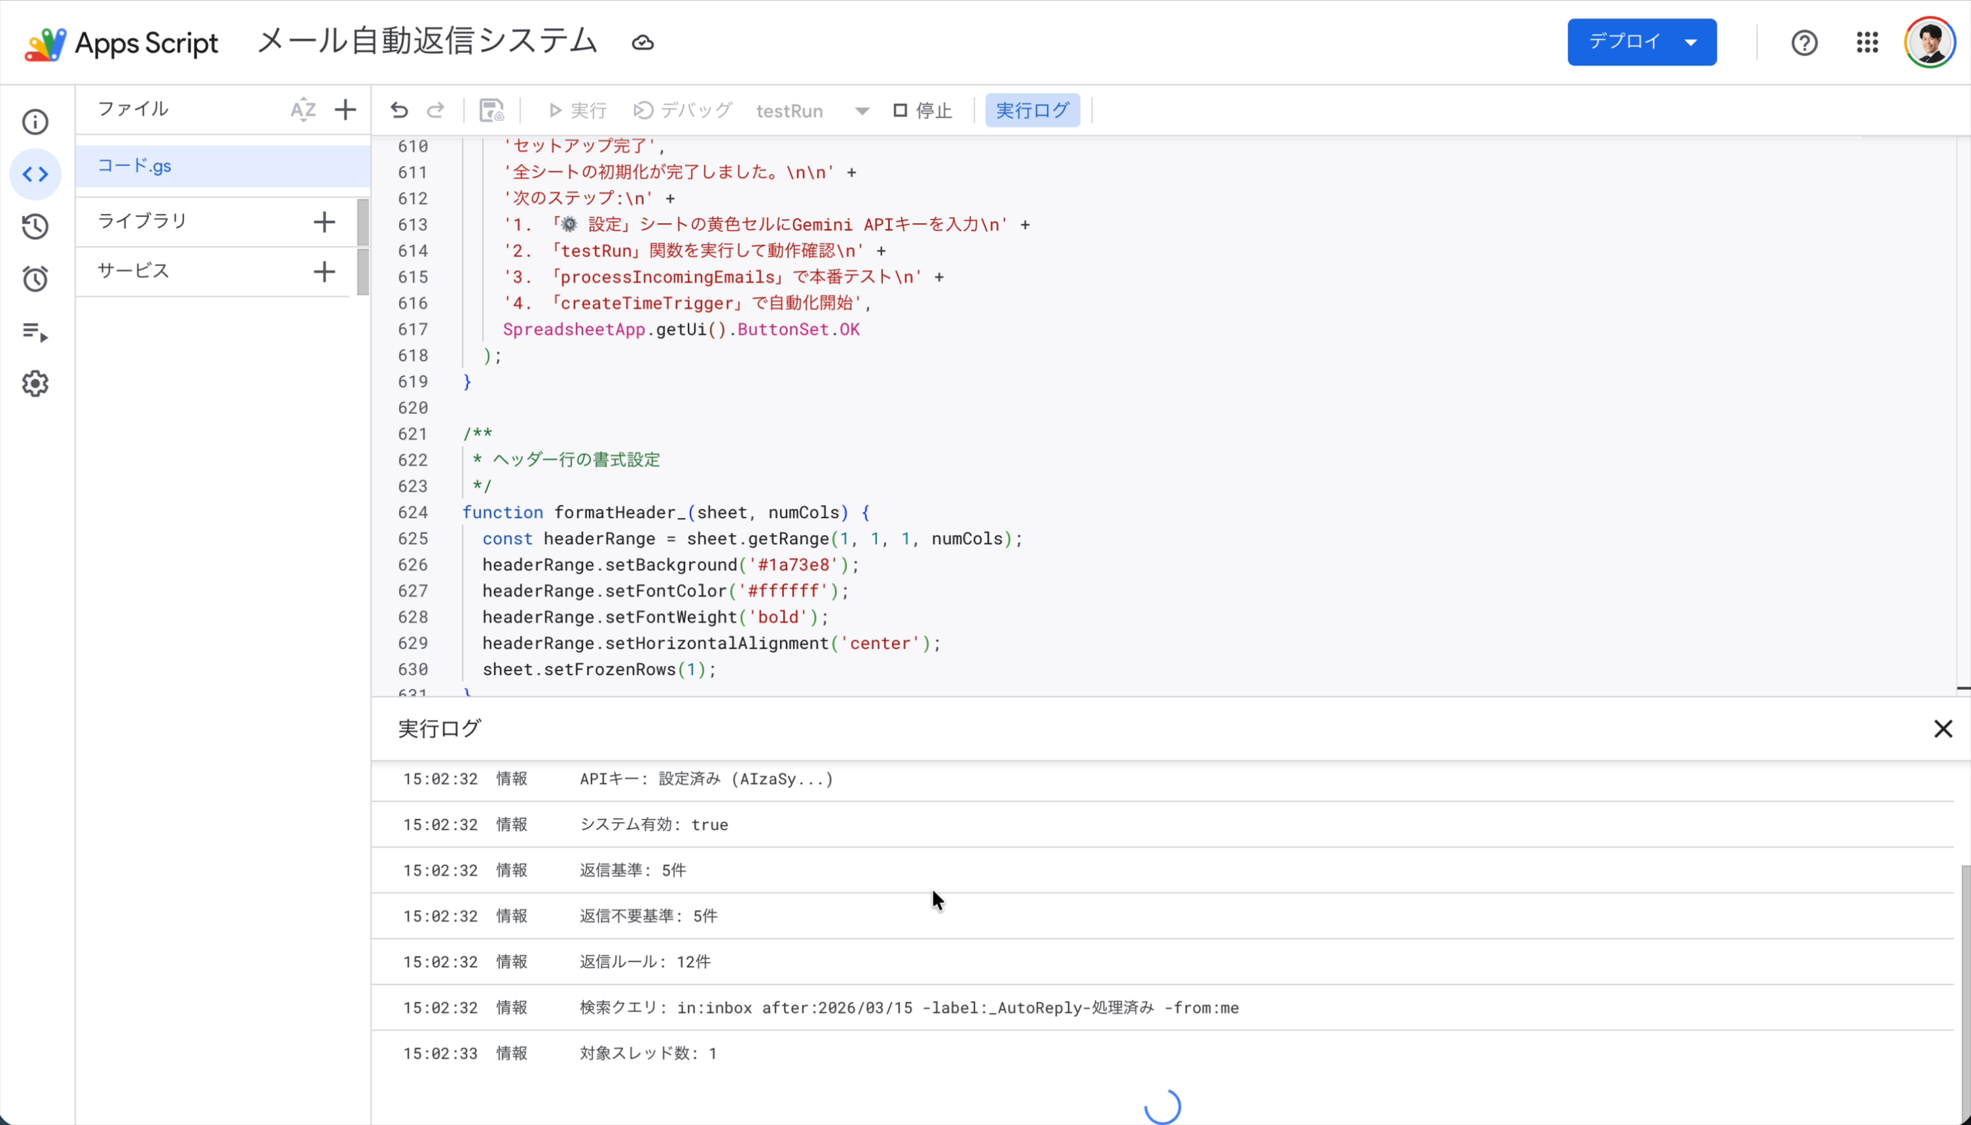
Task: Redo the code edit
Action: (435, 110)
